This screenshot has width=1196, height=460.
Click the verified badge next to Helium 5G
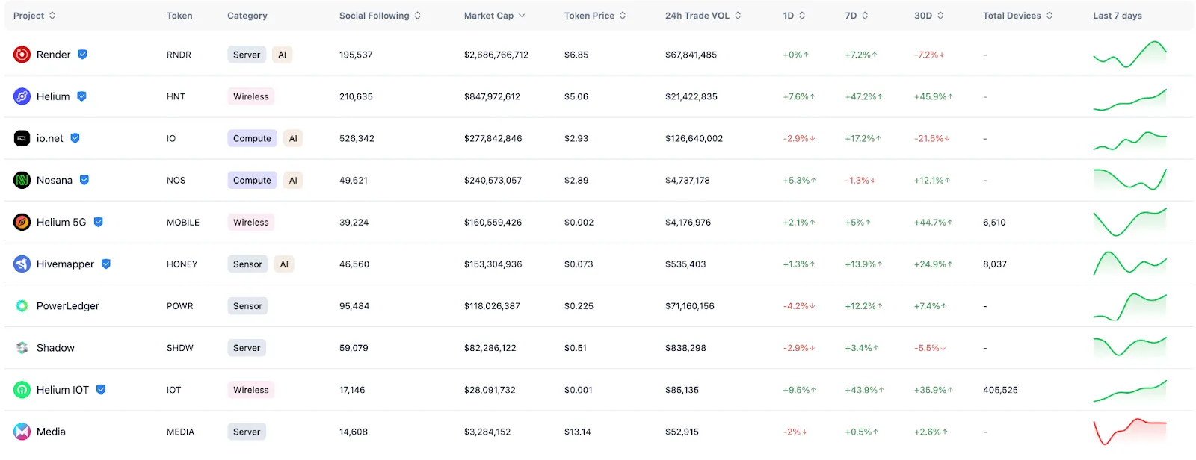coord(99,222)
